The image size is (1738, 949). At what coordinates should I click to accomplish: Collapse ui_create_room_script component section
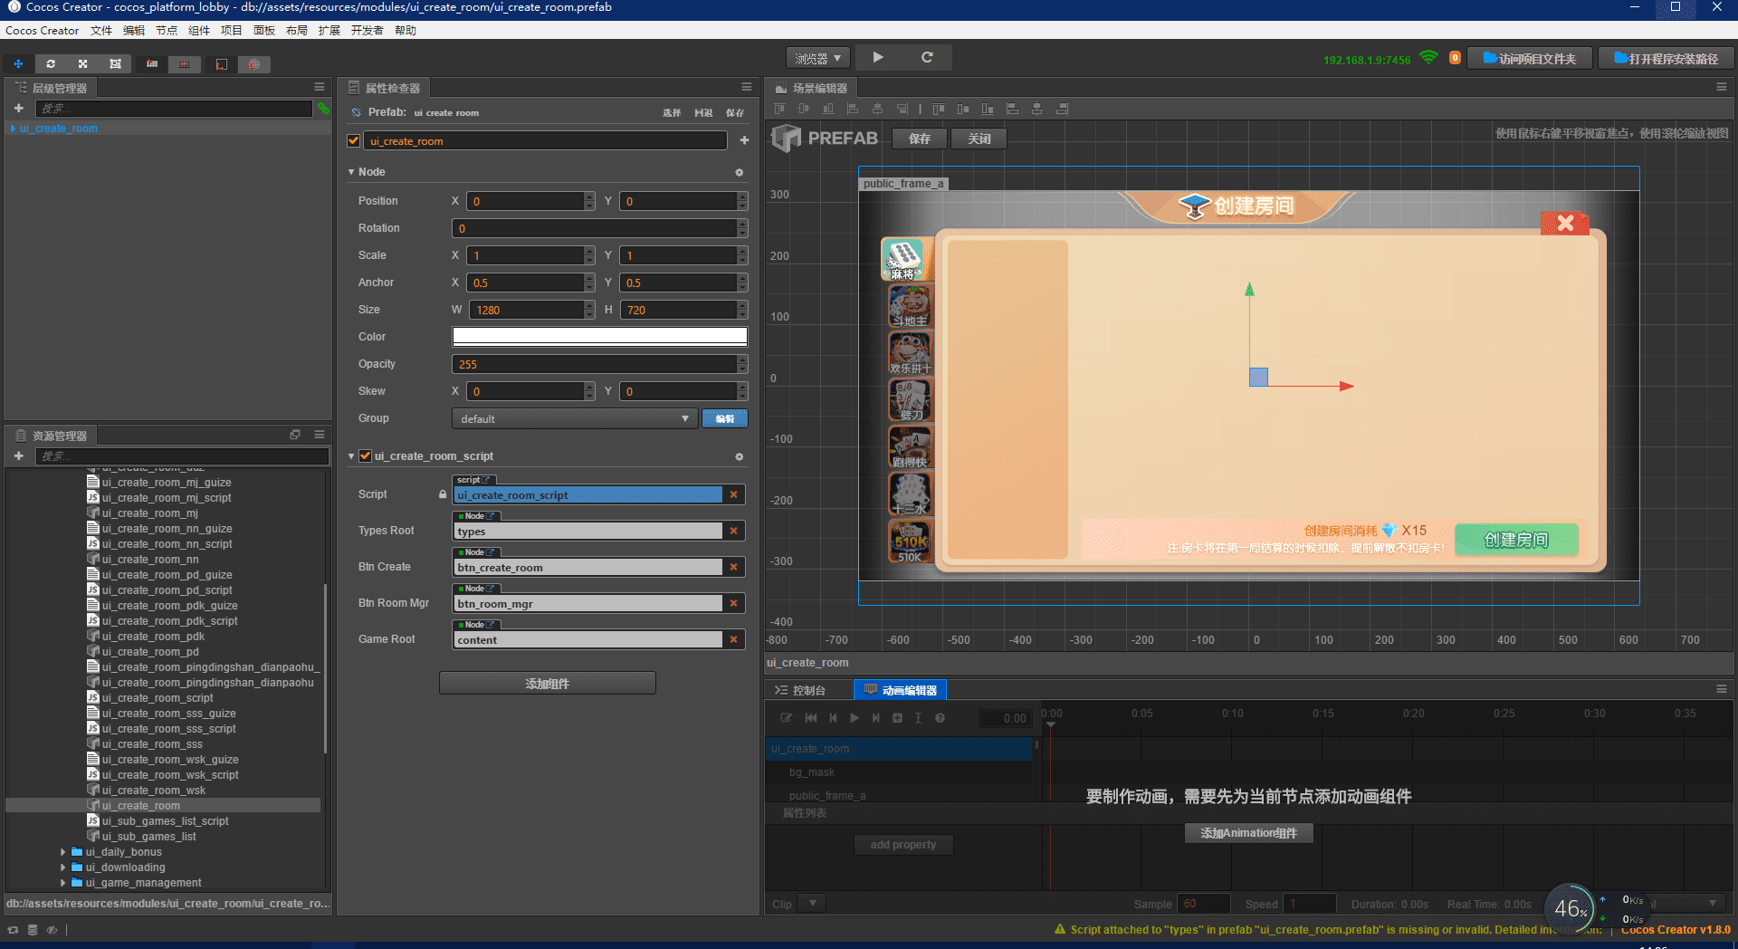[x=351, y=456]
